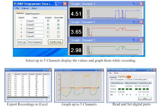Toggle Port B bit 7 indicator
Image resolution: width=161 pixels, height=107 pixels.
[x=119, y=89]
